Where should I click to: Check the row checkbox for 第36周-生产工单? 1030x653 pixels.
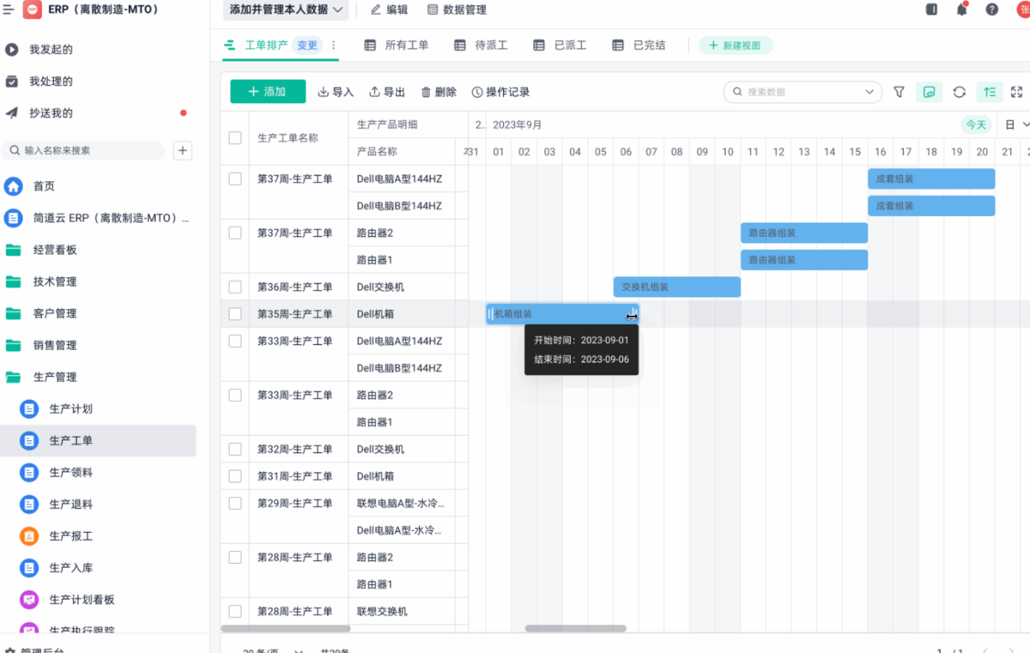234,287
